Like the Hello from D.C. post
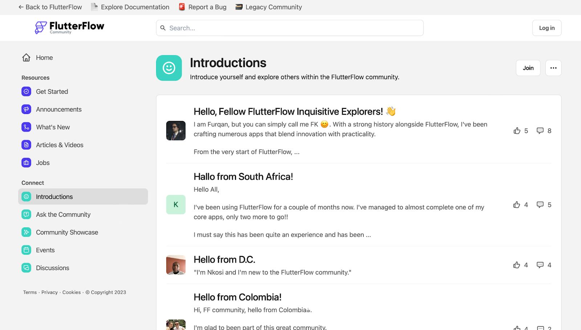The image size is (581, 330). 517,265
